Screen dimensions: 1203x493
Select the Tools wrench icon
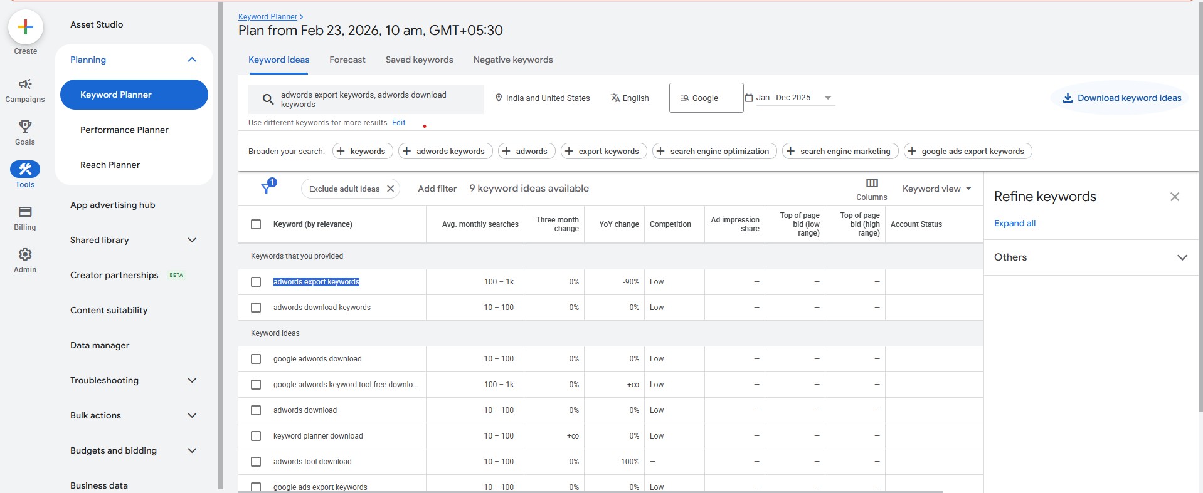(x=25, y=169)
